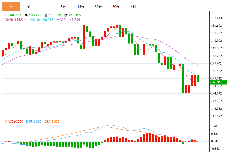Click the 141.522 price axis label

216,116
